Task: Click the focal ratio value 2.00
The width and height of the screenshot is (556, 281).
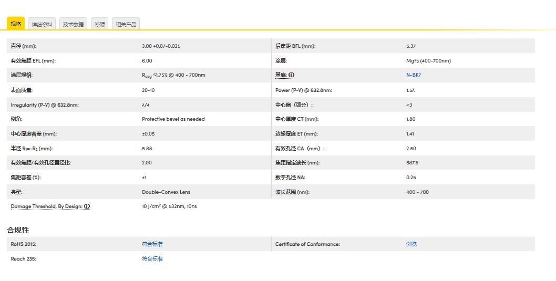Action: coord(147,163)
